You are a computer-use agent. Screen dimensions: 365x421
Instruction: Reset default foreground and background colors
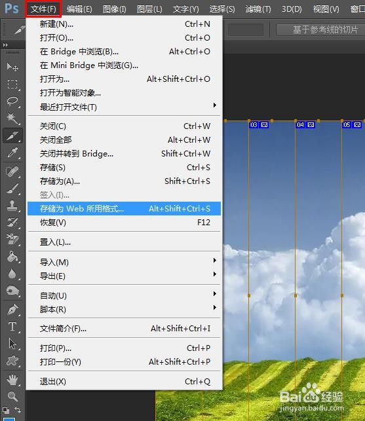6,410
